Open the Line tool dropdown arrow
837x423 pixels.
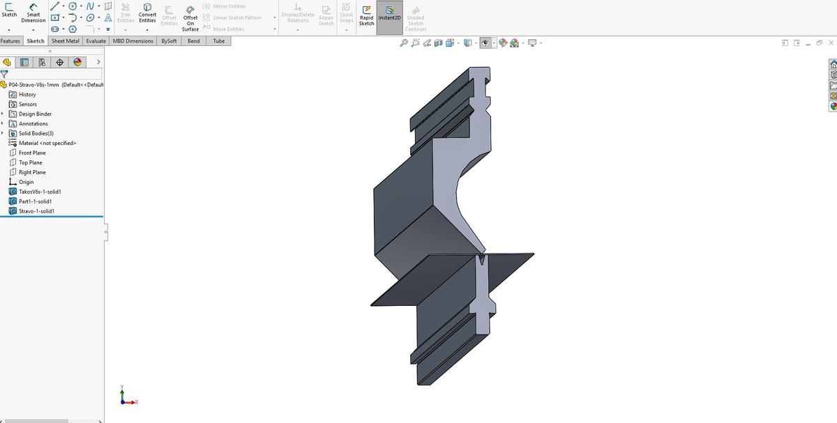coord(63,6)
